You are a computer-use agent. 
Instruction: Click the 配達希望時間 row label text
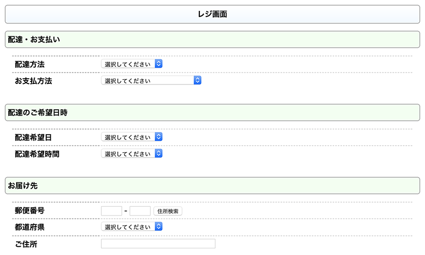pos(37,154)
